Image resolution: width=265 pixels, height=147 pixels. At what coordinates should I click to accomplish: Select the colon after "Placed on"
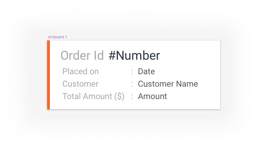click(132, 72)
